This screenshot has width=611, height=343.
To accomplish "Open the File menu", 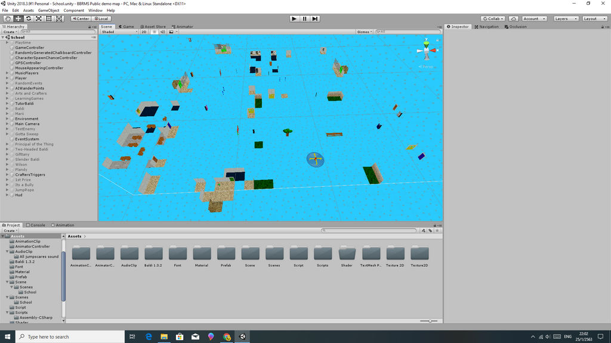I will pyautogui.click(x=5, y=11).
